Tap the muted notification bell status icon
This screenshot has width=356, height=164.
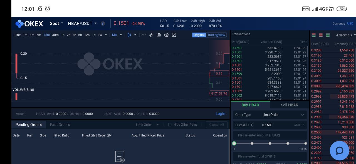pyautogui.click(x=40, y=9)
